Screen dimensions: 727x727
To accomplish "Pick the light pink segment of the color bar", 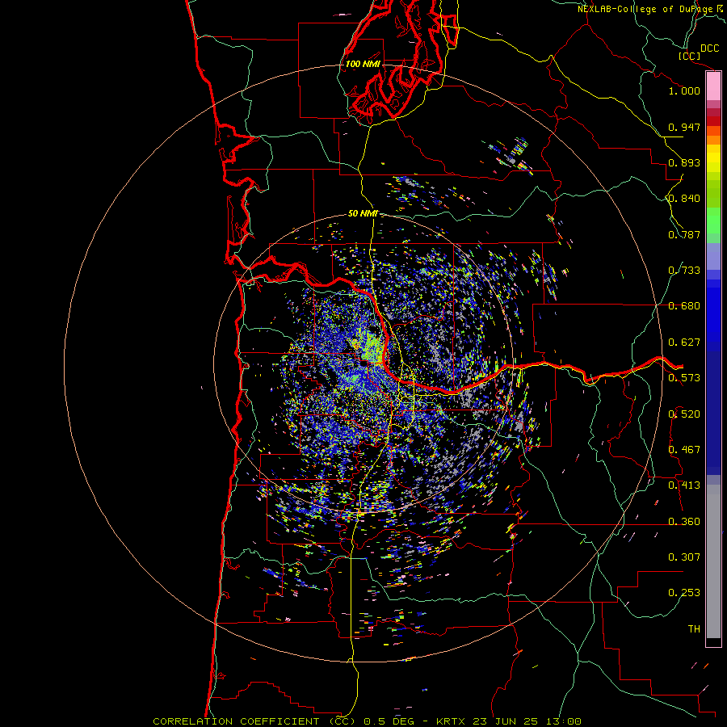I will (x=713, y=86).
